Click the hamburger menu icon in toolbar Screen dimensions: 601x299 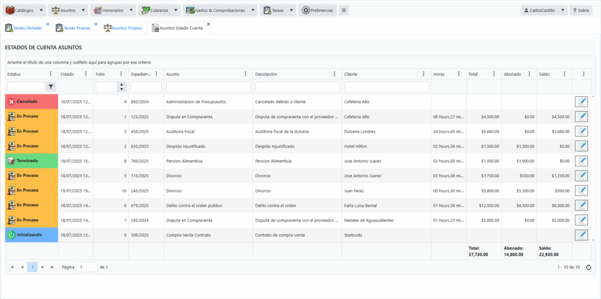(x=344, y=11)
